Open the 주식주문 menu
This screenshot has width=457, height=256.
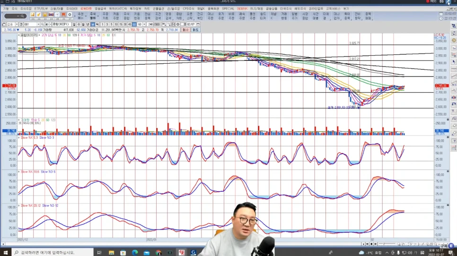26,9
